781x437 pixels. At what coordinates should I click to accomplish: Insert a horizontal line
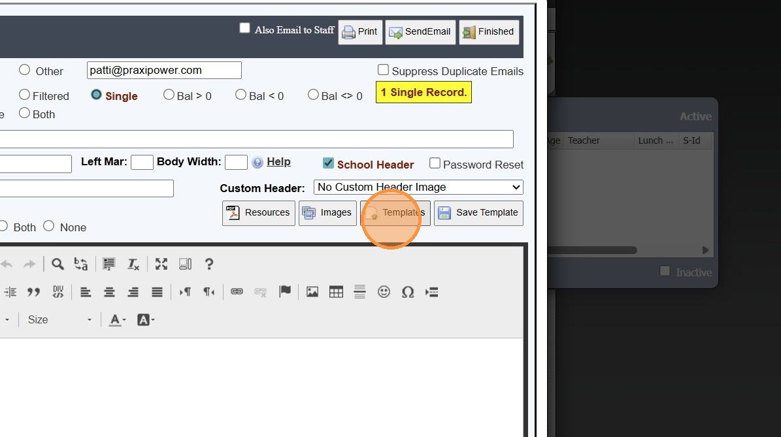[x=359, y=292]
